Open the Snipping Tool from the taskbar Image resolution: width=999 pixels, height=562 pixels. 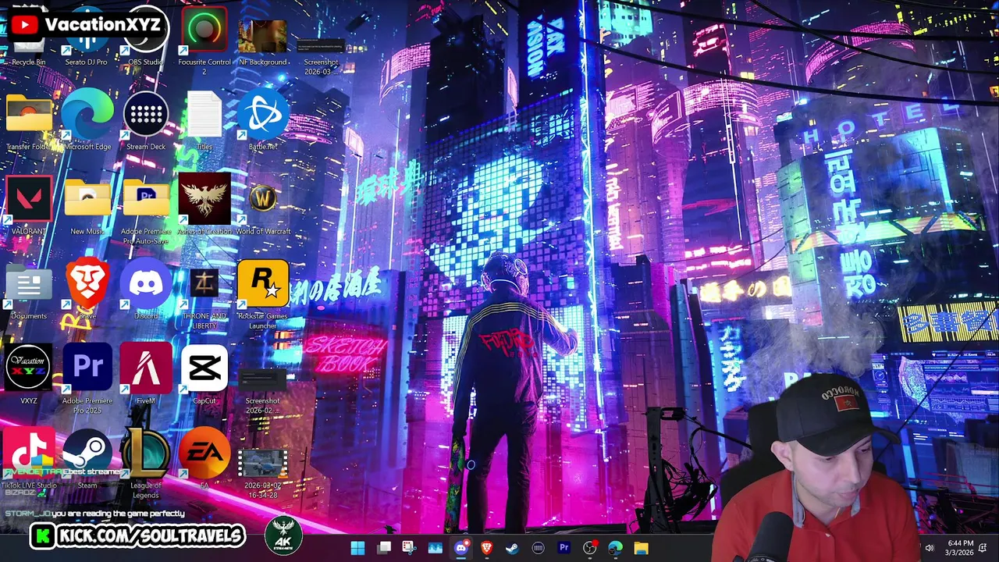409,548
